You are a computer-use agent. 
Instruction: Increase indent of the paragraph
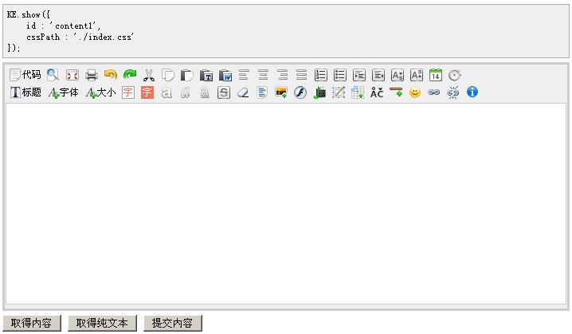point(359,75)
